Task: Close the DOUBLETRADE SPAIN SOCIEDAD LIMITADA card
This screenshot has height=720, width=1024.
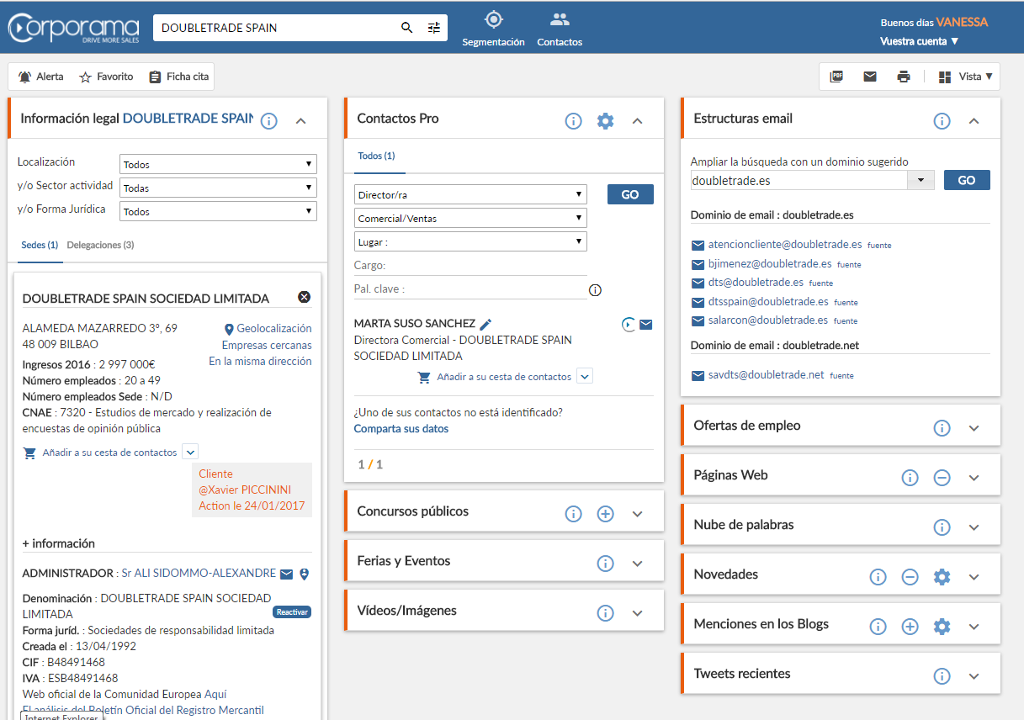Action: [x=305, y=297]
